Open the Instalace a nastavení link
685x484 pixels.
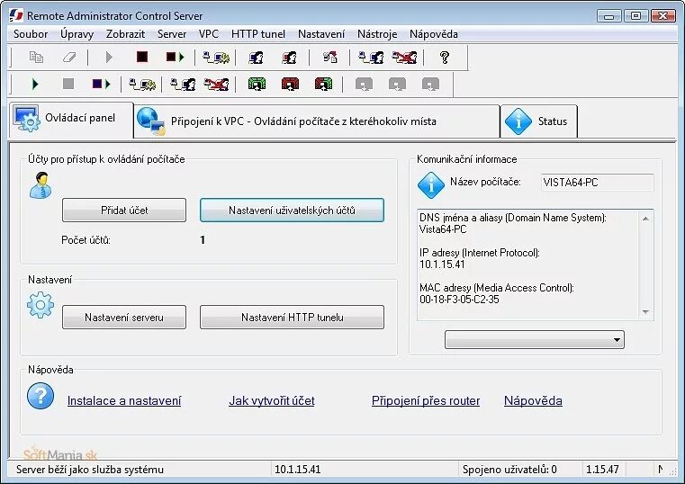coord(124,400)
